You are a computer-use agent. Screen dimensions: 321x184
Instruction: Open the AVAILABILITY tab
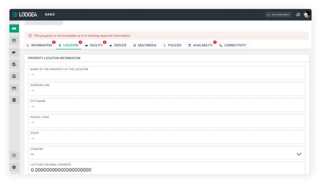[x=201, y=45]
